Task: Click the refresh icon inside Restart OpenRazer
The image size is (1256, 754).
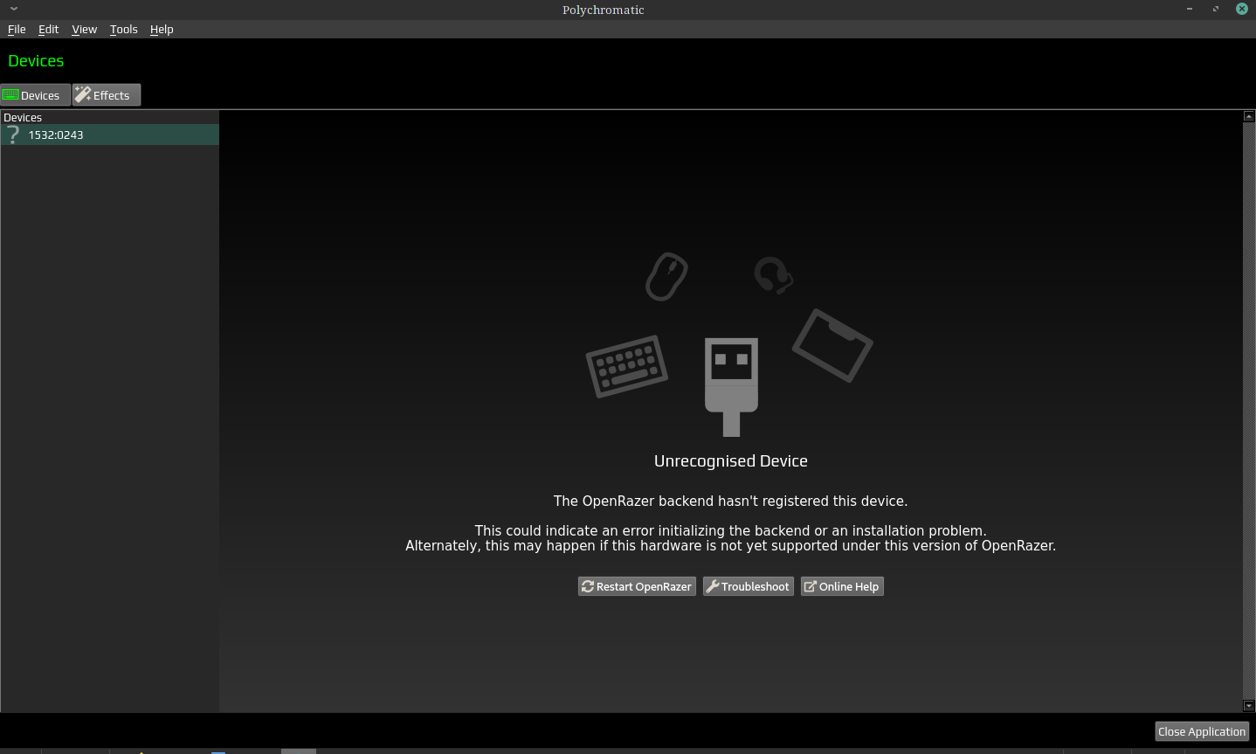Action: [x=588, y=586]
